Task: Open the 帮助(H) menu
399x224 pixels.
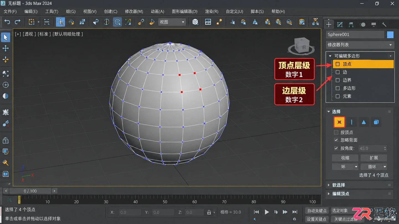Action: tap(278, 11)
